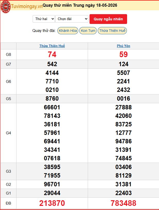159x210 pixels.
Task: Click the G5 number 8760
Action: pyautogui.click(x=52, y=99)
